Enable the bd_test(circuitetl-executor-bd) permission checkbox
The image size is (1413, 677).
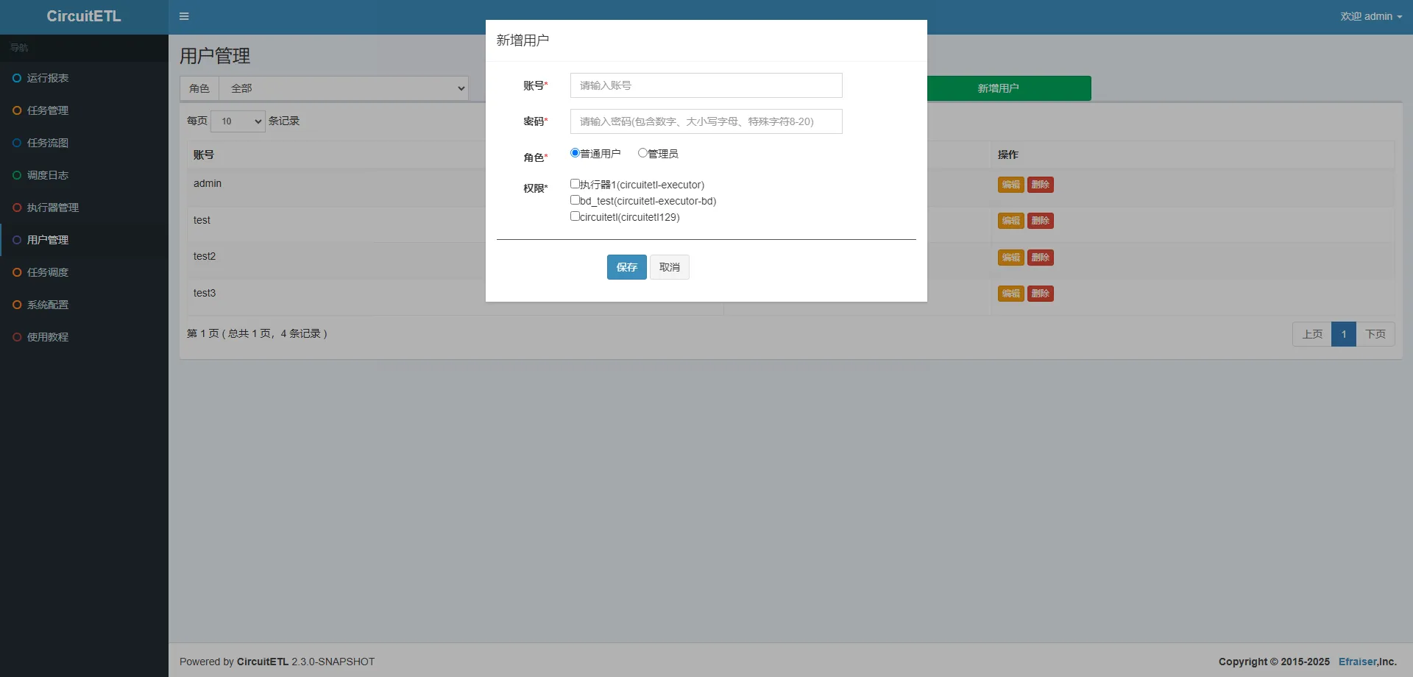pyautogui.click(x=575, y=200)
